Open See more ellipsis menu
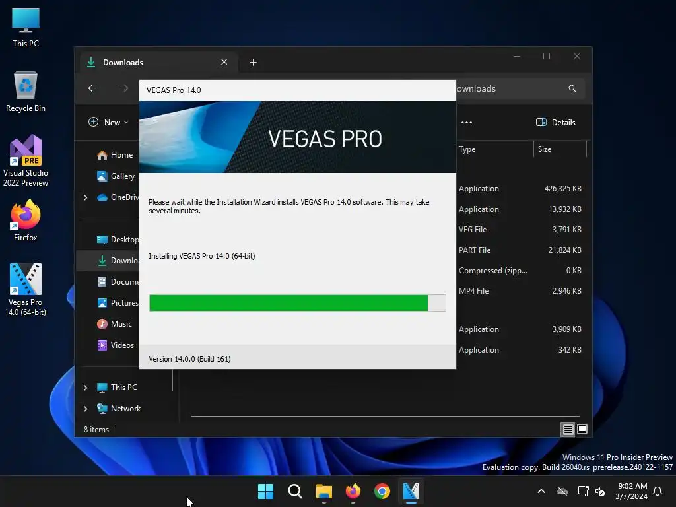This screenshot has width=676, height=507. pos(467,122)
